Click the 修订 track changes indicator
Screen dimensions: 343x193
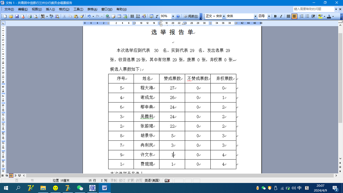[x=122, y=181]
